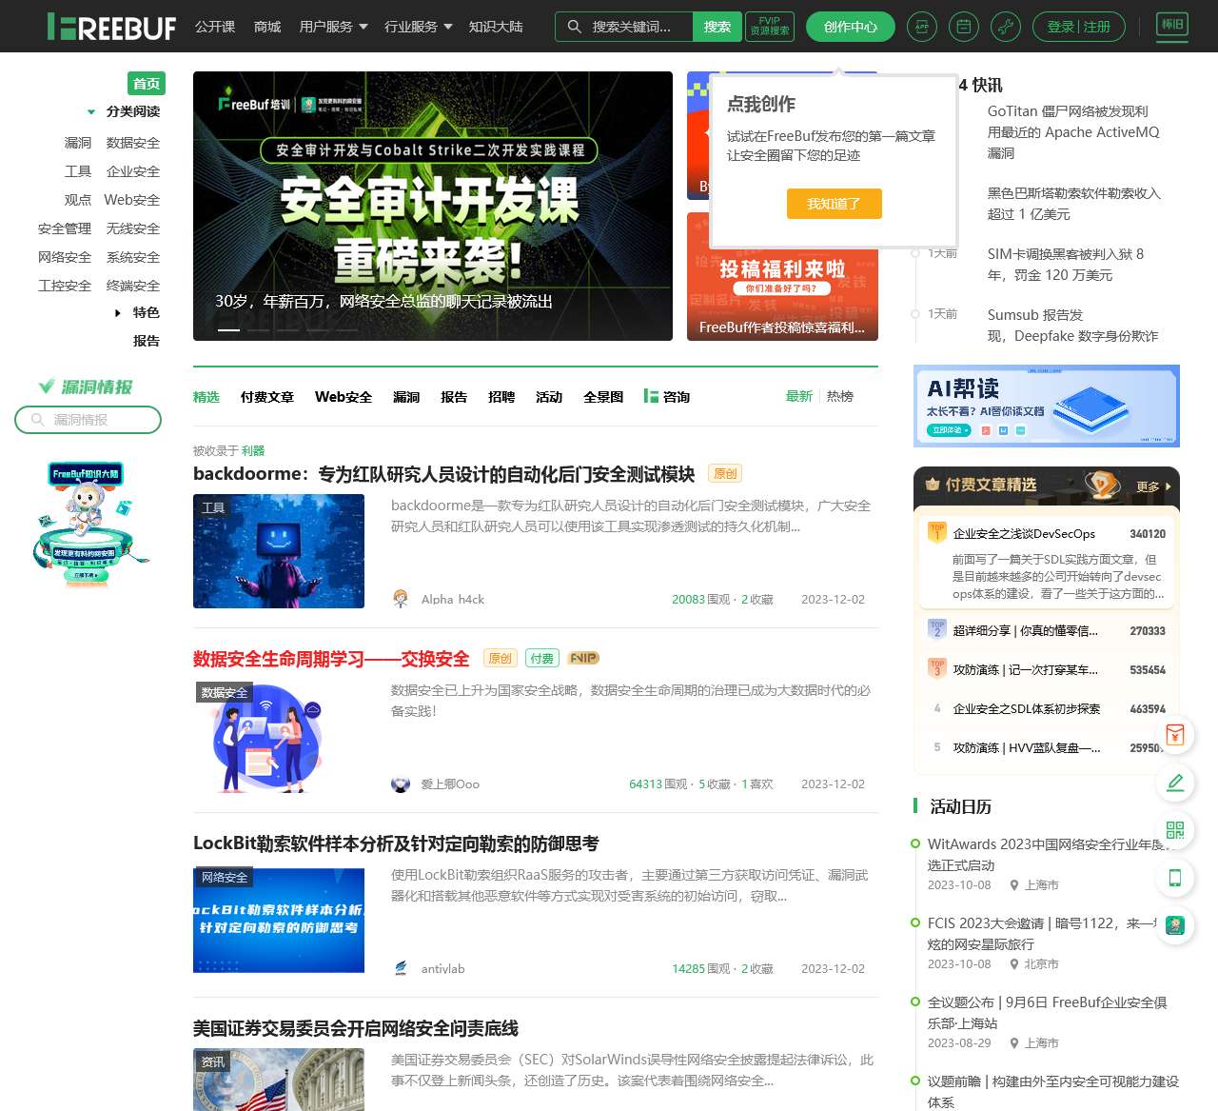Click the TOP 3 rank badge

(x=937, y=668)
